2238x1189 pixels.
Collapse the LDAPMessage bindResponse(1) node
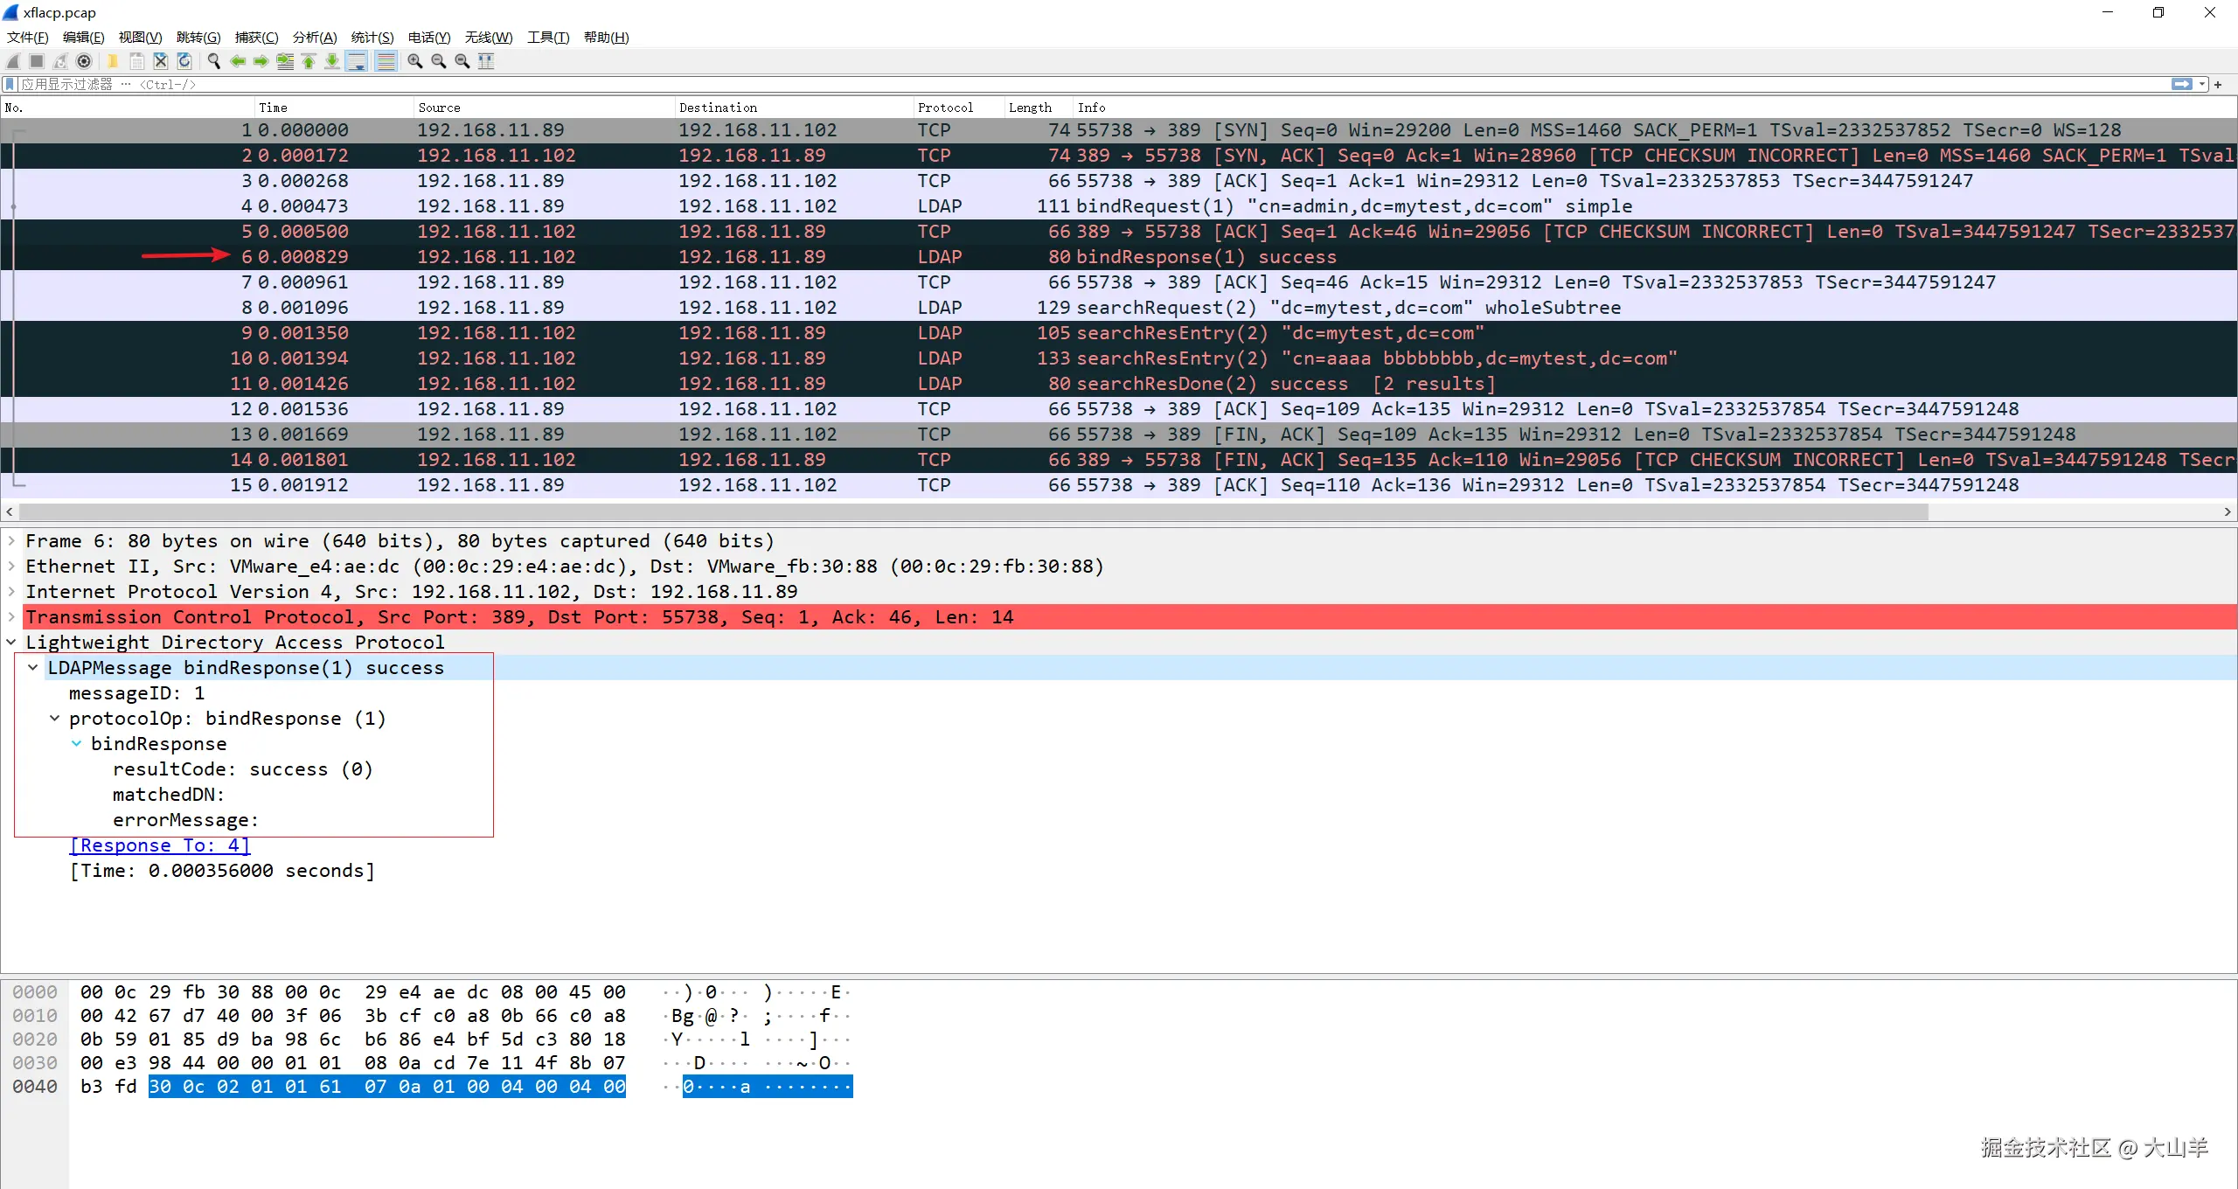[33, 668]
